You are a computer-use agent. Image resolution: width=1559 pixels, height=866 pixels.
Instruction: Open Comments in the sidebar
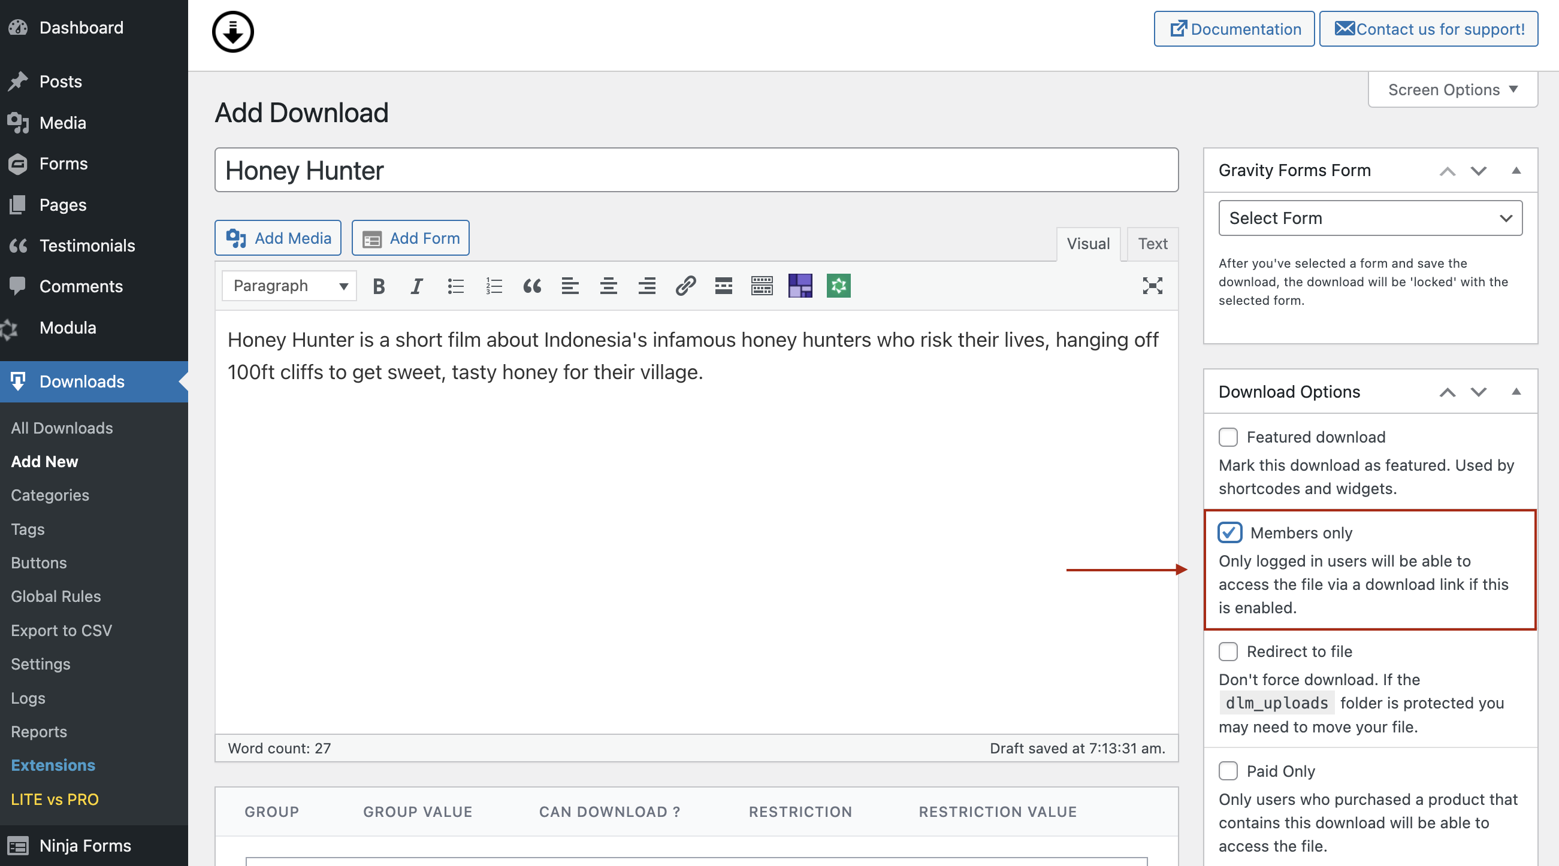(x=94, y=286)
